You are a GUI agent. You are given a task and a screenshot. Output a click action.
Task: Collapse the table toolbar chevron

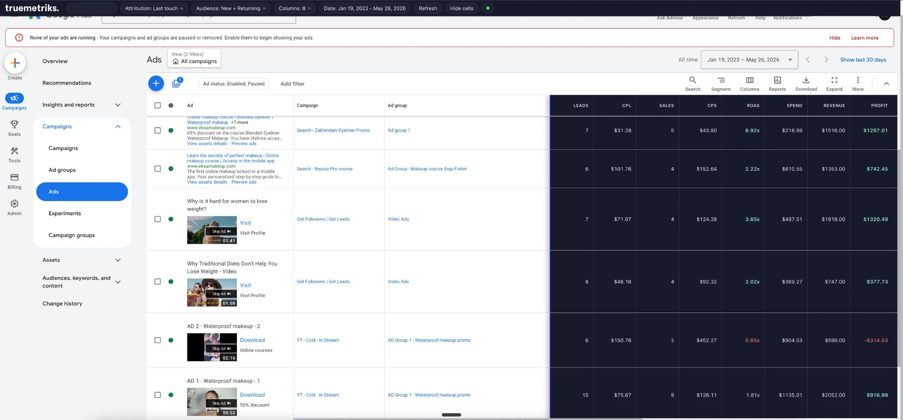tap(886, 84)
